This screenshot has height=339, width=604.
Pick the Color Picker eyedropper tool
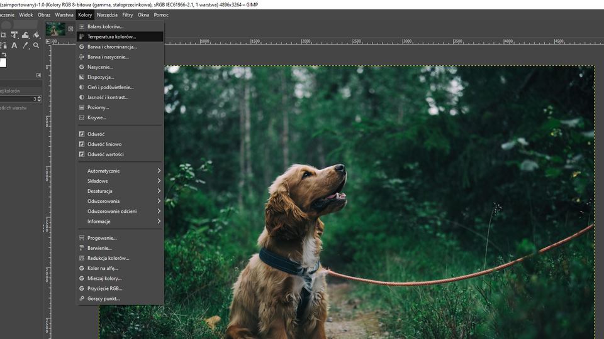(25, 45)
